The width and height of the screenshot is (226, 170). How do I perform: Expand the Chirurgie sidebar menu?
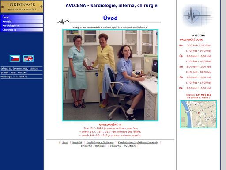tap(22, 30)
